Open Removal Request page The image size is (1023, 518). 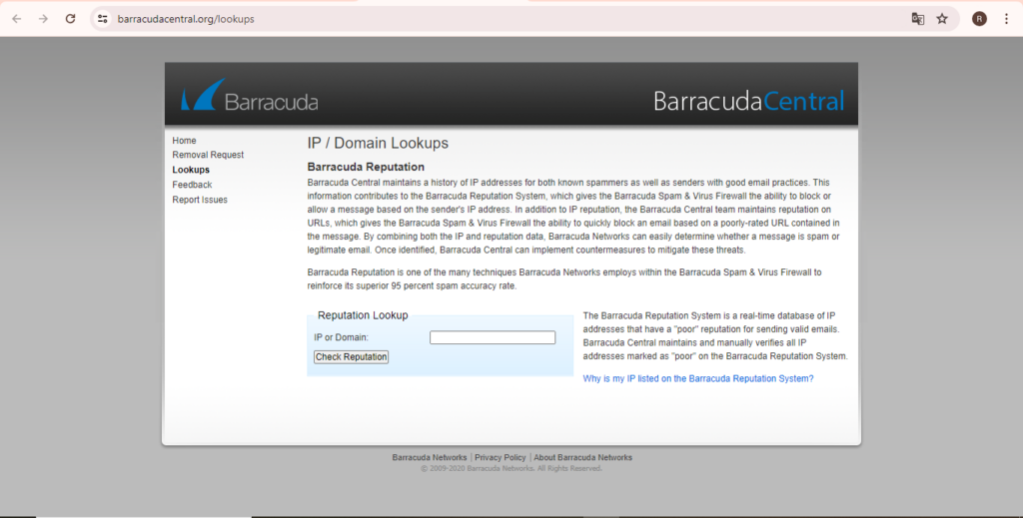tap(208, 155)
